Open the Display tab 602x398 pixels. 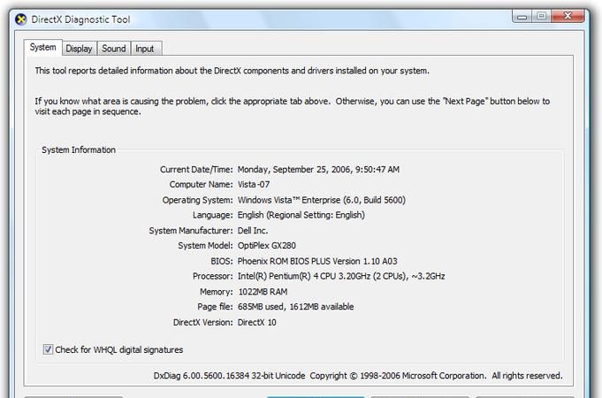(79, 49)
